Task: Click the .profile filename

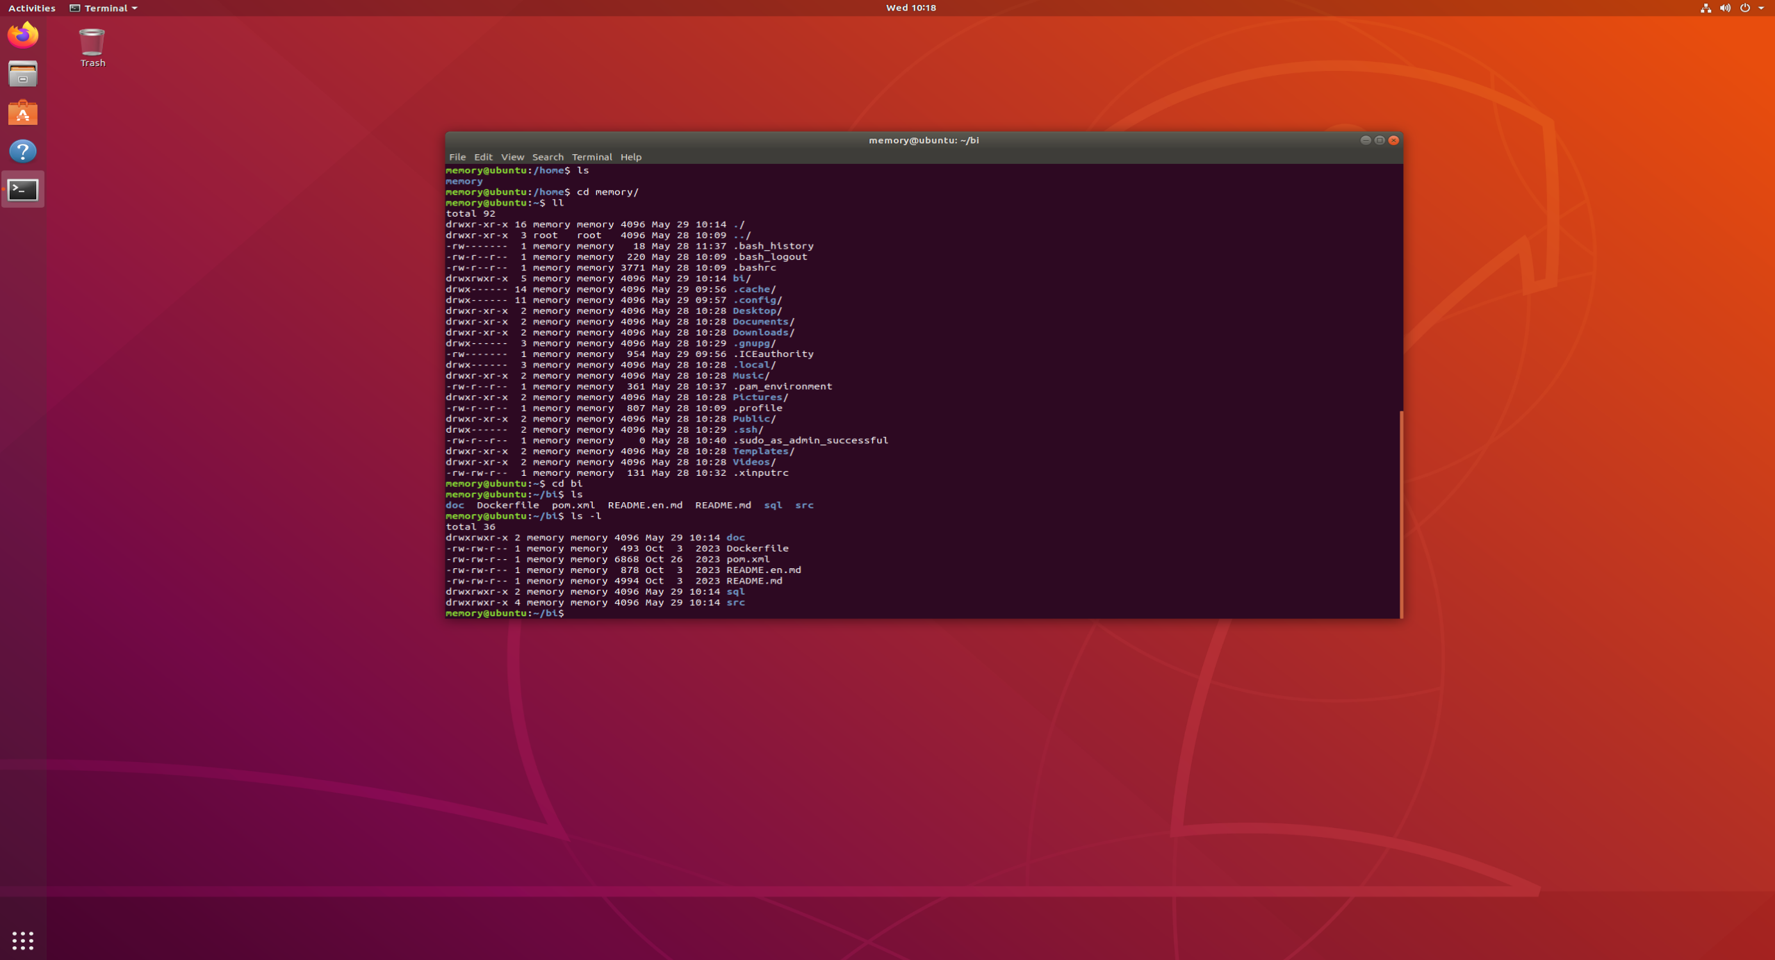Action: 758,408
